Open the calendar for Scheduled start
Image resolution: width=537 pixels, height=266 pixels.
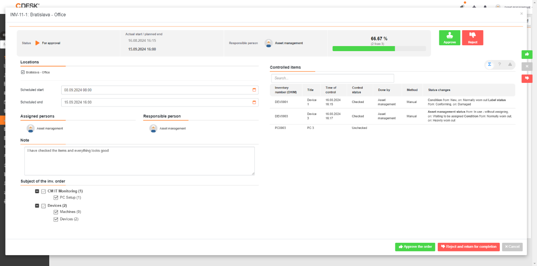click(254, 90)
